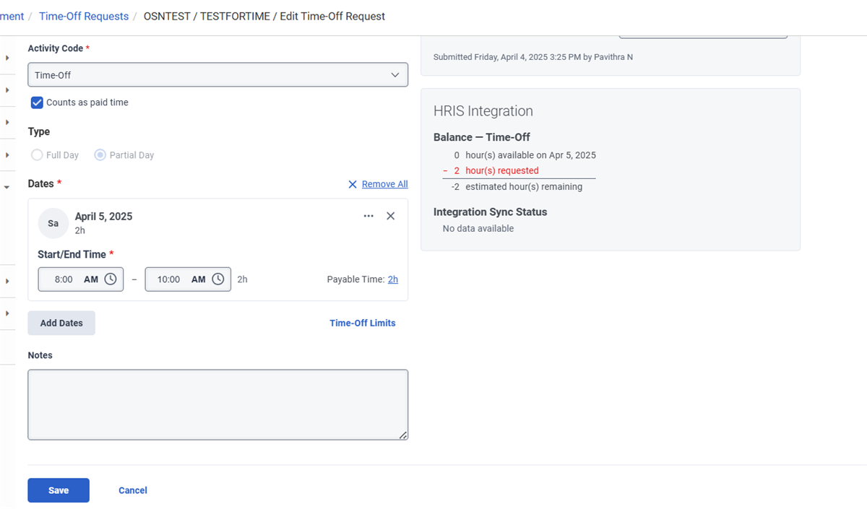Expand the first sidebar arrow at top

(x=7, y=58)
